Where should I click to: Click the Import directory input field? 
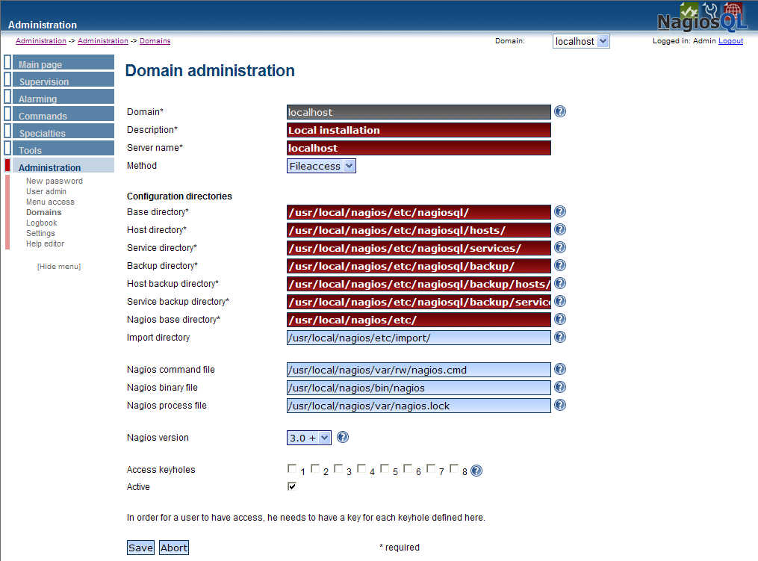pyautogui.click(x=419, y=338)
